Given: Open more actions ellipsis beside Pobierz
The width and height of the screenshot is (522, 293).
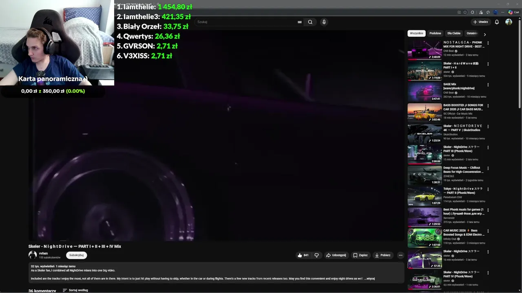Looking at the screenshot, I should click(400, 255).
